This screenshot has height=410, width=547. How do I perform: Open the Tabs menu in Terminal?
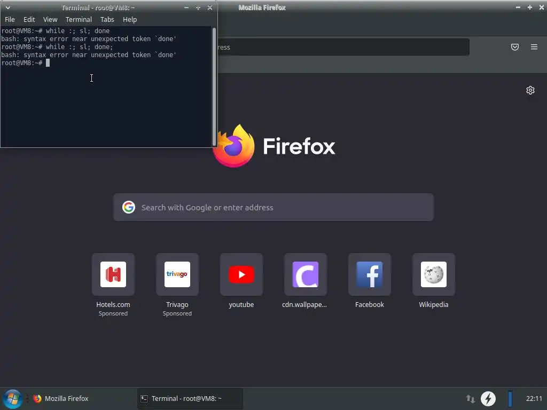coord(107,20)
